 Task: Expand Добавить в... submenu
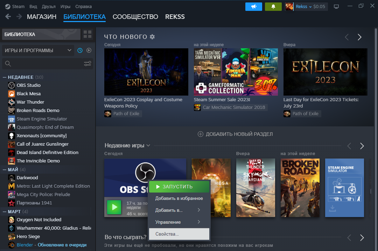[x=179, y=210]
